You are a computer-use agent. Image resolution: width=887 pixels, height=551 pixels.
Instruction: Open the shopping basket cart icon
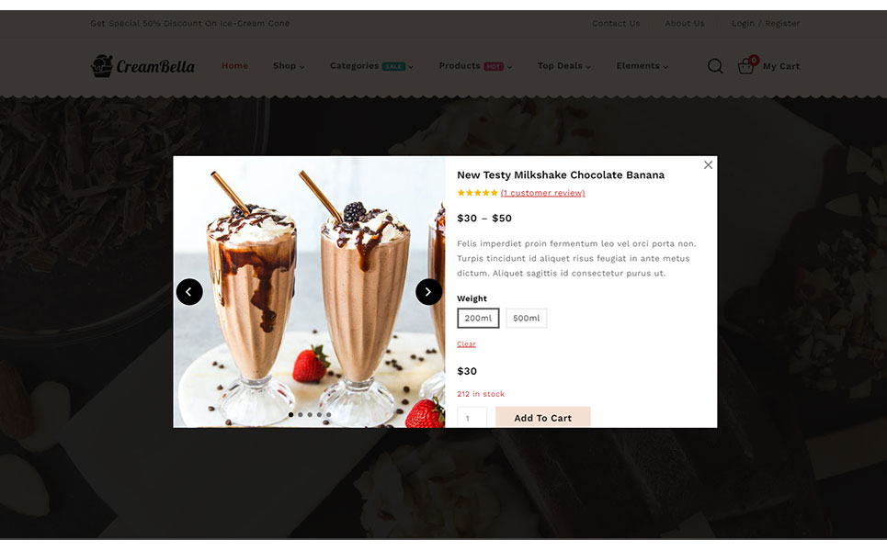[x=746, y=67]
